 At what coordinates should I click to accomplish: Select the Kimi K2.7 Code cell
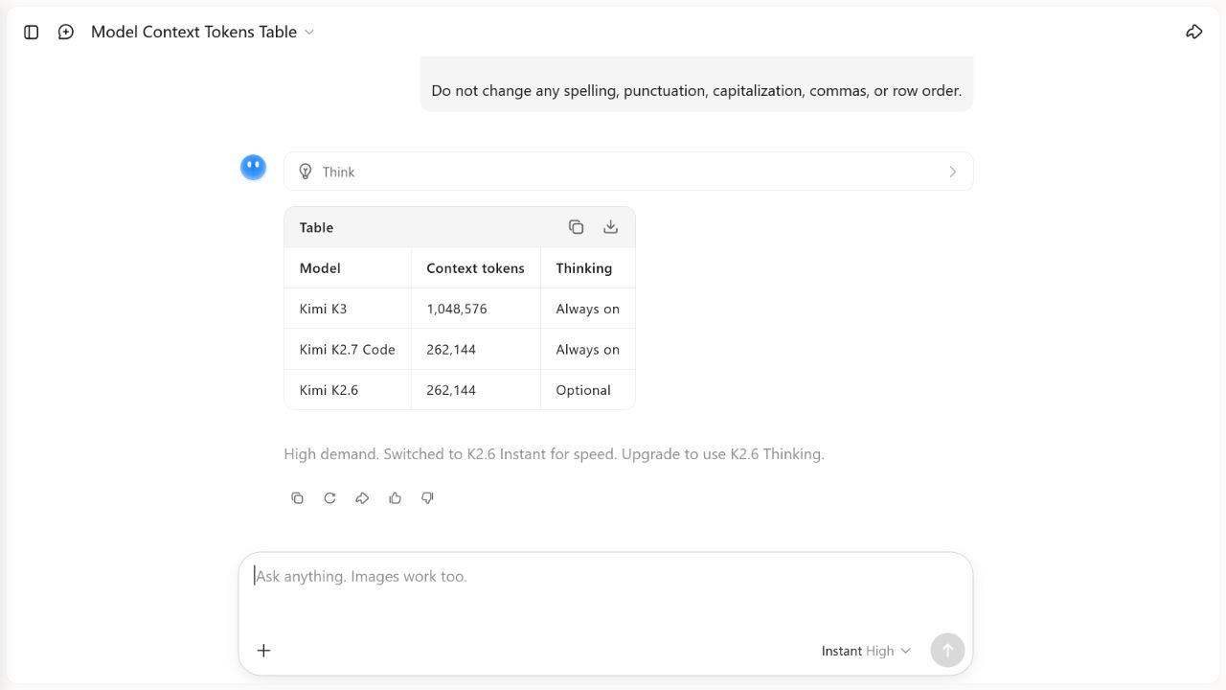[347, 350]
